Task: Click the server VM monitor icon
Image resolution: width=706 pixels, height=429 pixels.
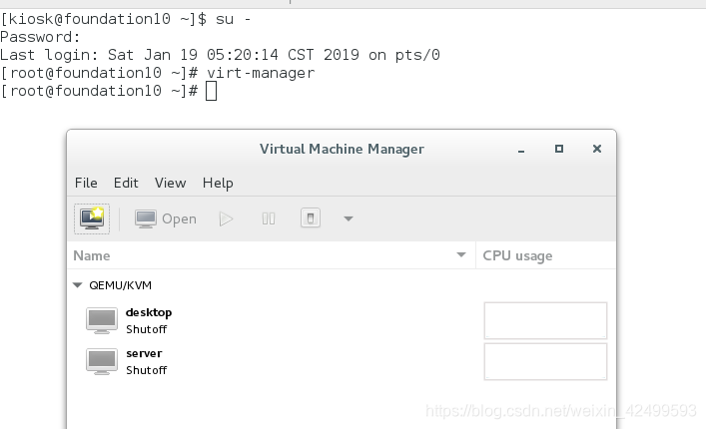Action: click(102, 361)
